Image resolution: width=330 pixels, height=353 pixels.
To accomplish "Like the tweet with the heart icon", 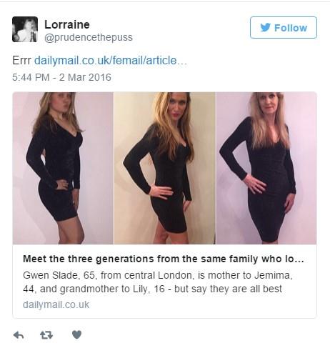I will point(76,335).
